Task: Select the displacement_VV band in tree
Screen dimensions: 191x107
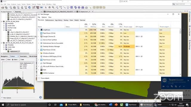Action: point(15,51)
